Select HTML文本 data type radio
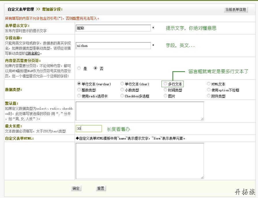258x198 pixels. coord(209,84)
